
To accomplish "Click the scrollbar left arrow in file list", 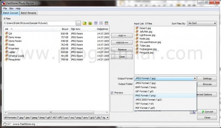I will point(6,112).
